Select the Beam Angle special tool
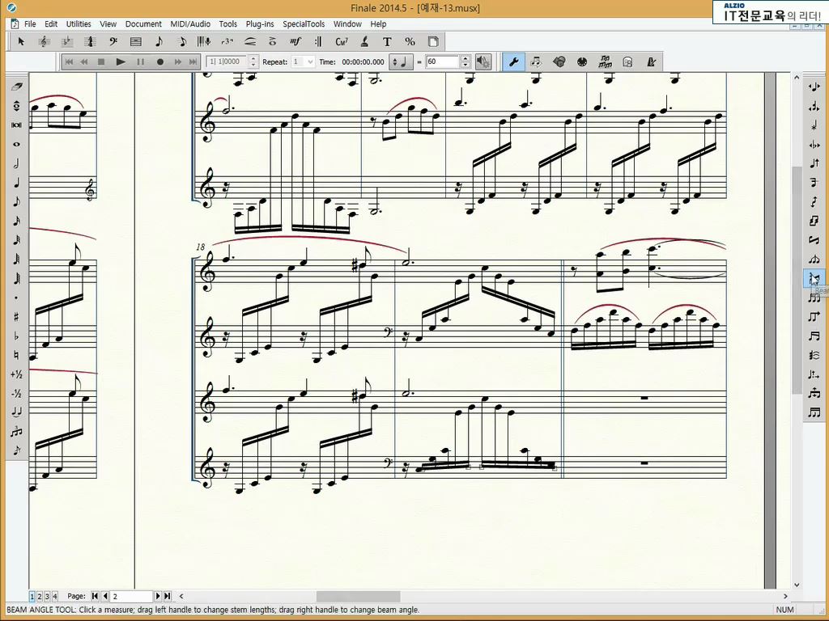This screenshot has width=829, height=621. pos(814,278)
